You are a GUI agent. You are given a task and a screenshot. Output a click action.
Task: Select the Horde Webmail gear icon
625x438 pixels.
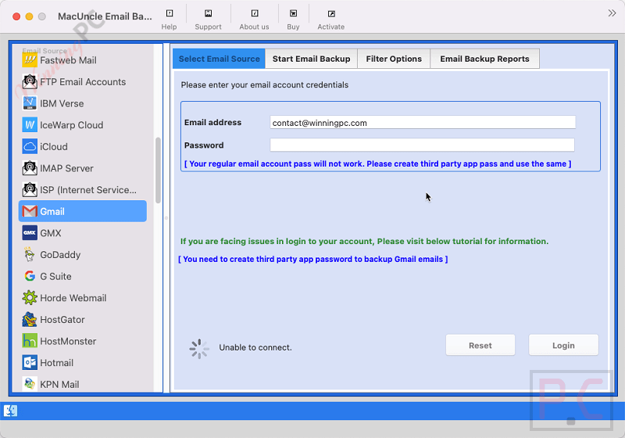(x=30, y=297)
